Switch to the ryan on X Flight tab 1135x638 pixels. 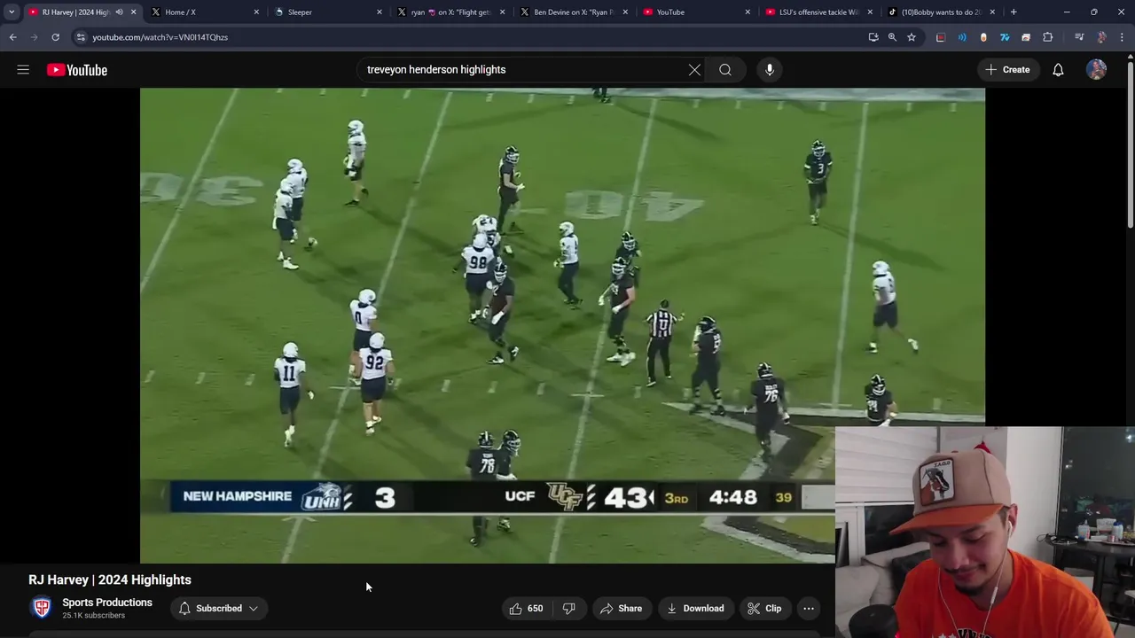click(x=450, y=12)
